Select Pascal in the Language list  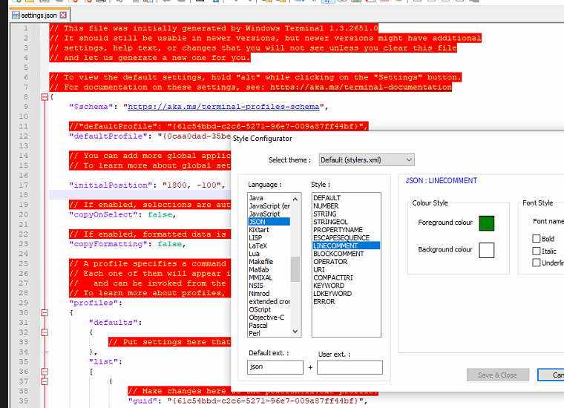(258, 326)
